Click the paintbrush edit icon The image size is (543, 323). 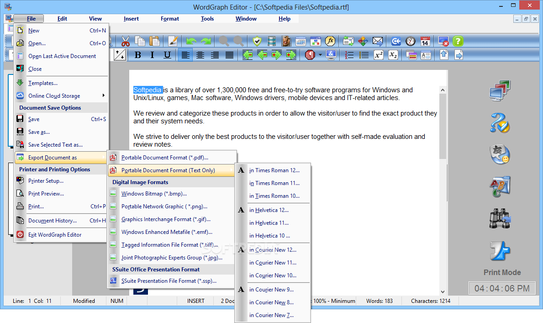(173, 41)
